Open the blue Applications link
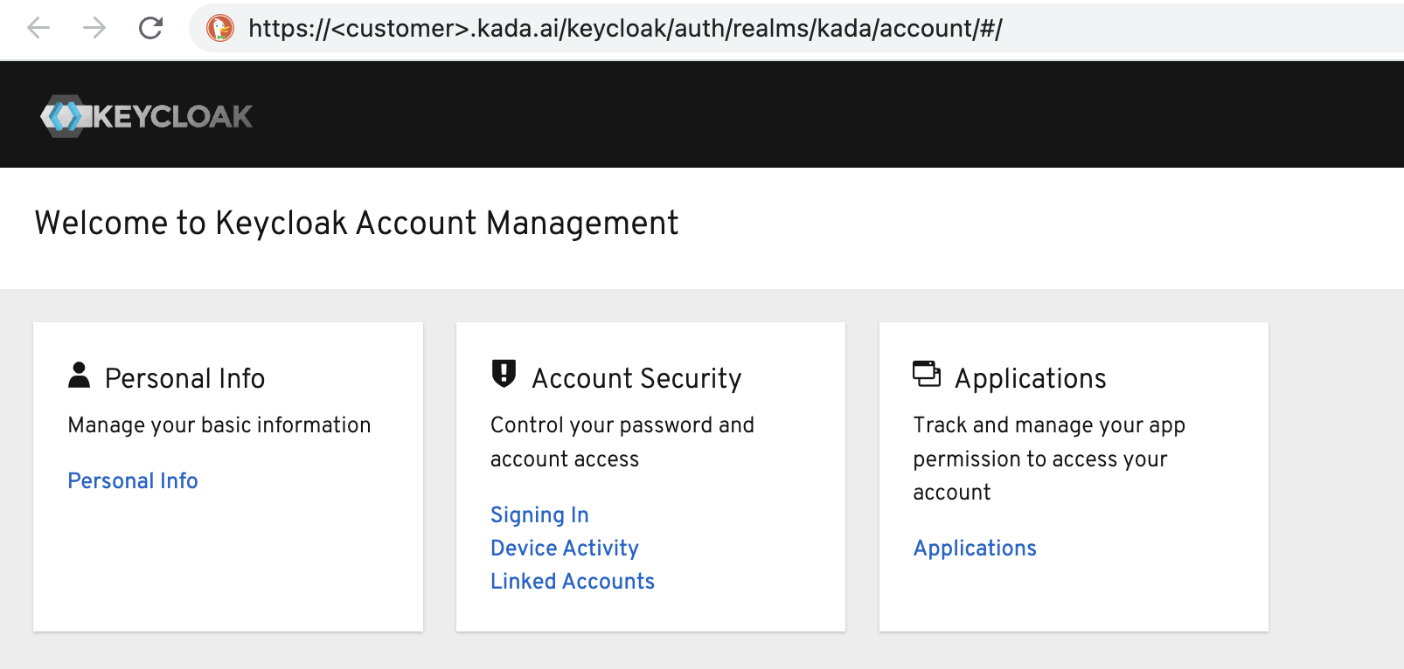This screenshot has width=1404, height=669. pyautogui.click(x=975, y=548)
